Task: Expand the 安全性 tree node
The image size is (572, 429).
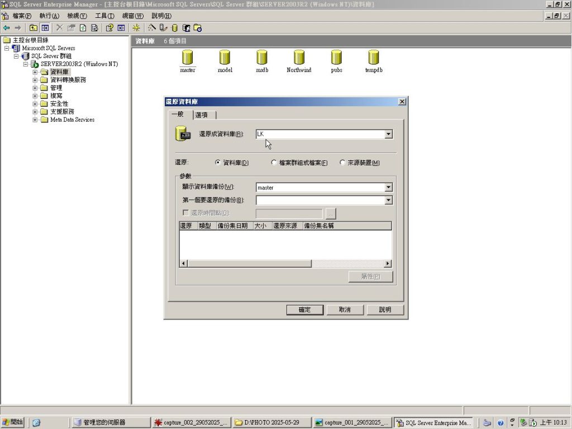Action: tap(35, 104)
